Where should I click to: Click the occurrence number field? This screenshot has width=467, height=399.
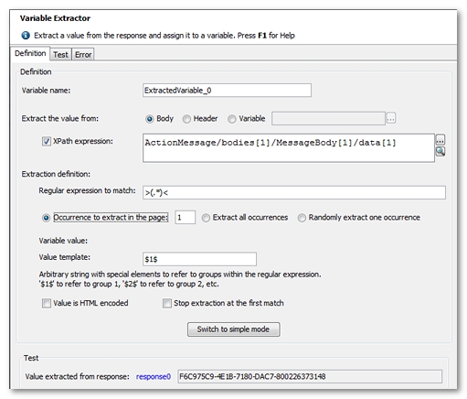click(x=185, y=218)
